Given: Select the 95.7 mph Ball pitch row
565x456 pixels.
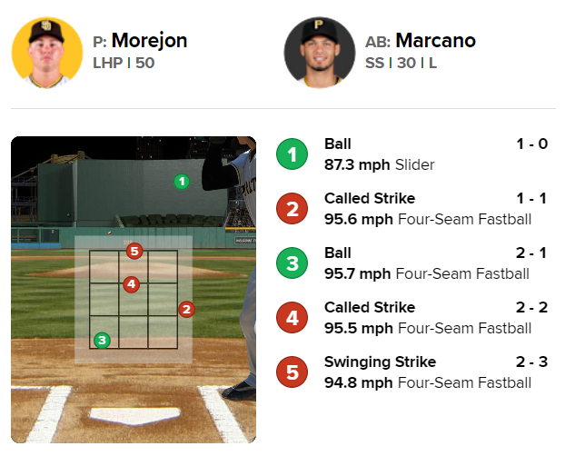Looking at the screenshot, I should 411,263.
